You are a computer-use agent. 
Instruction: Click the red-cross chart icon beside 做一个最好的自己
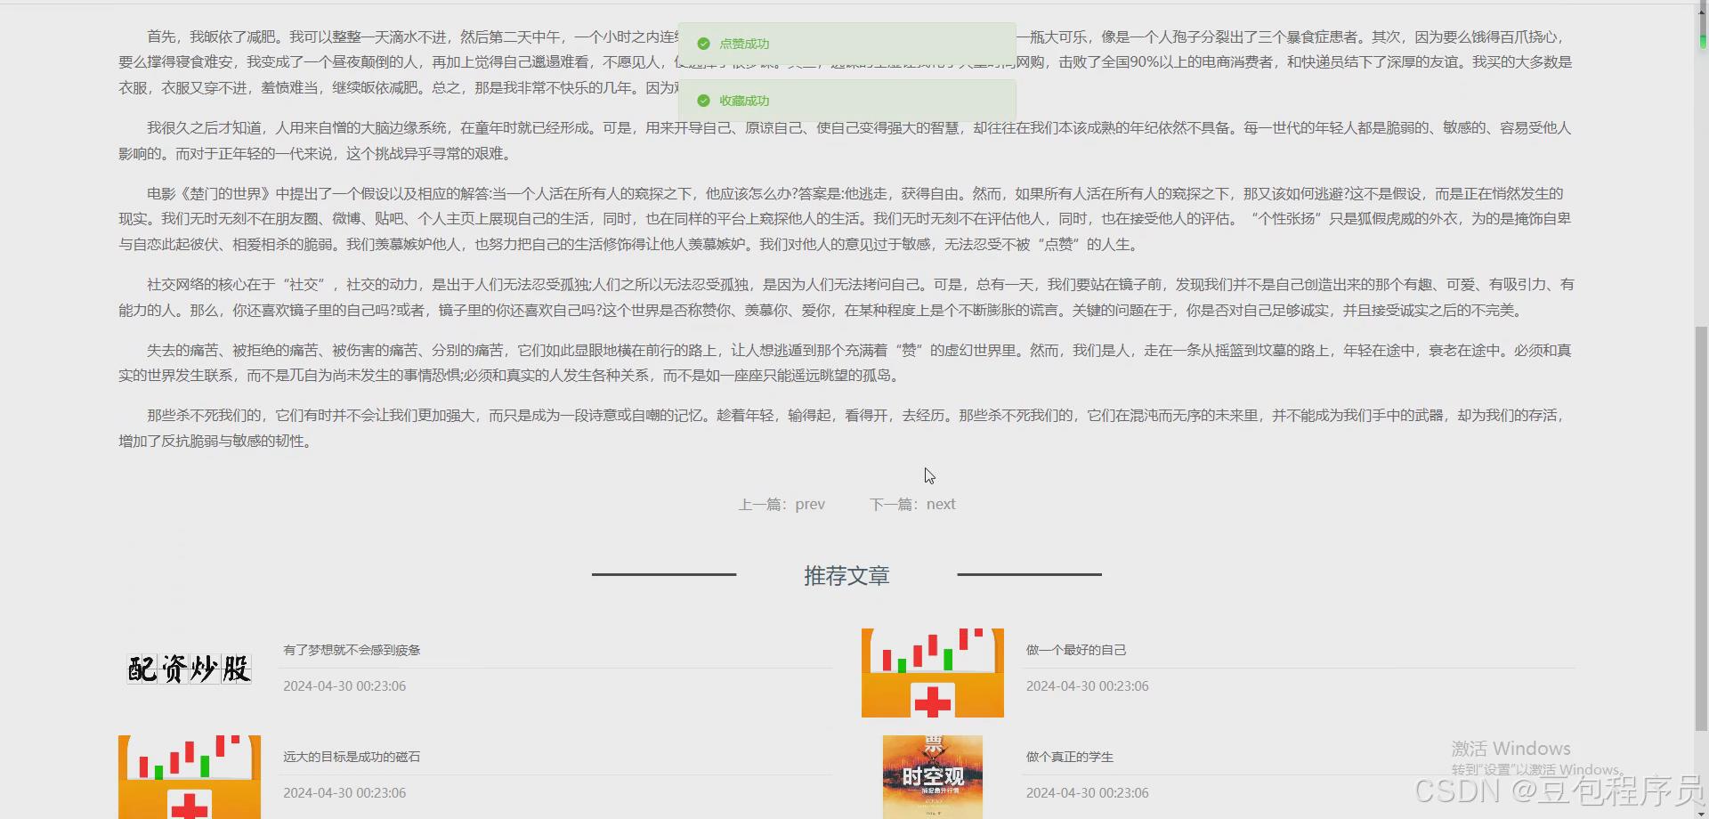pyautogui.click(x=932, y=672)
